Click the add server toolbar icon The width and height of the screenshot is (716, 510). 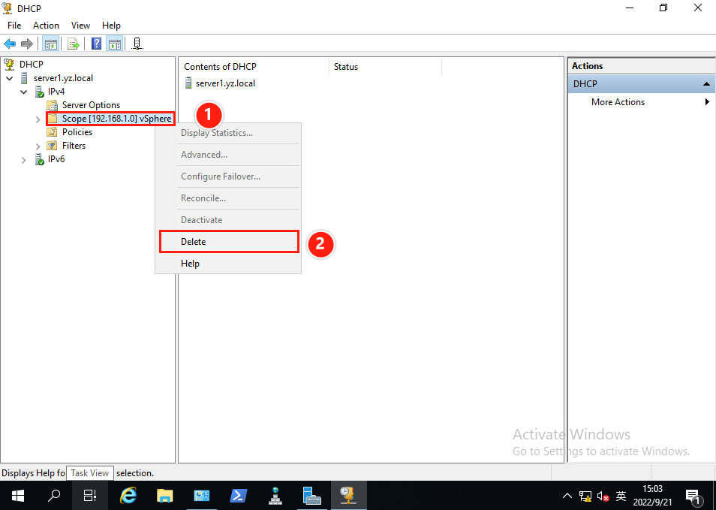[x=137, y=44]
